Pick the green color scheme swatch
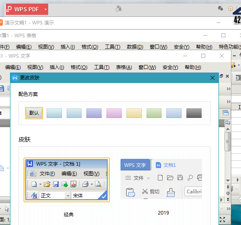 tap(154, 113)
